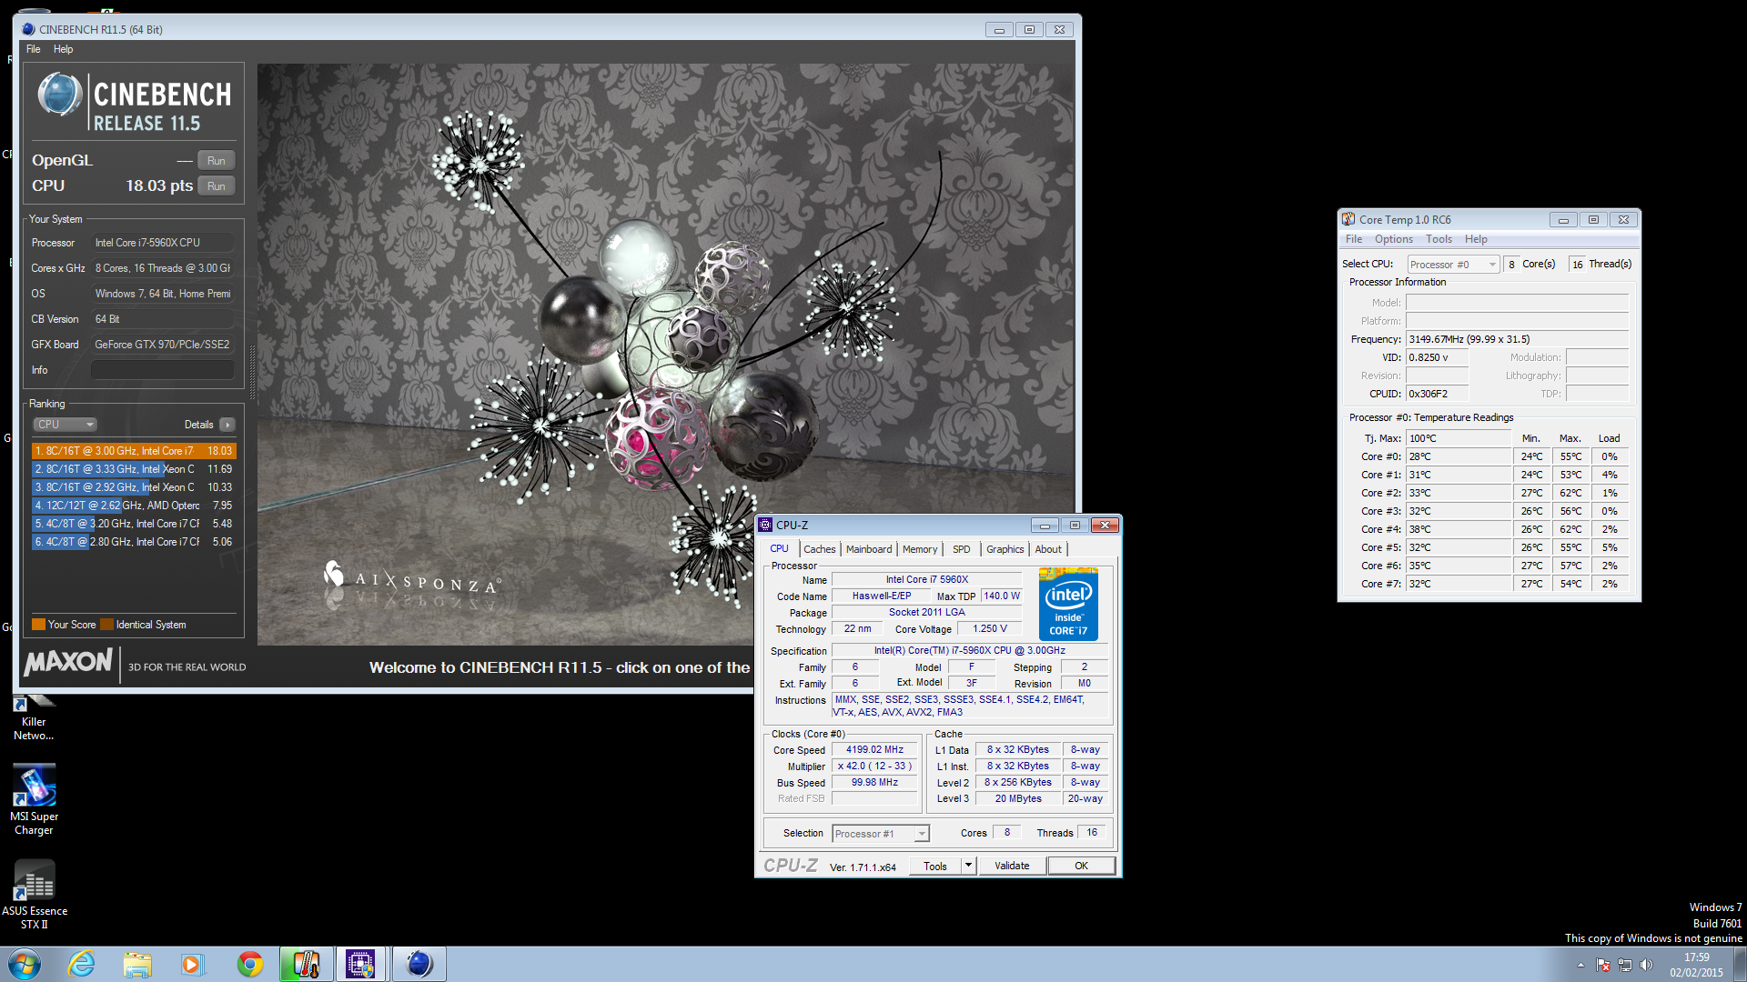The image size is (1747, 982).
Task: Open the File menu in Core Temp
Action: click(x=1354, y=239)
